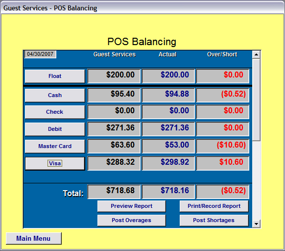Post Overages to the ledger

(132, 220)
